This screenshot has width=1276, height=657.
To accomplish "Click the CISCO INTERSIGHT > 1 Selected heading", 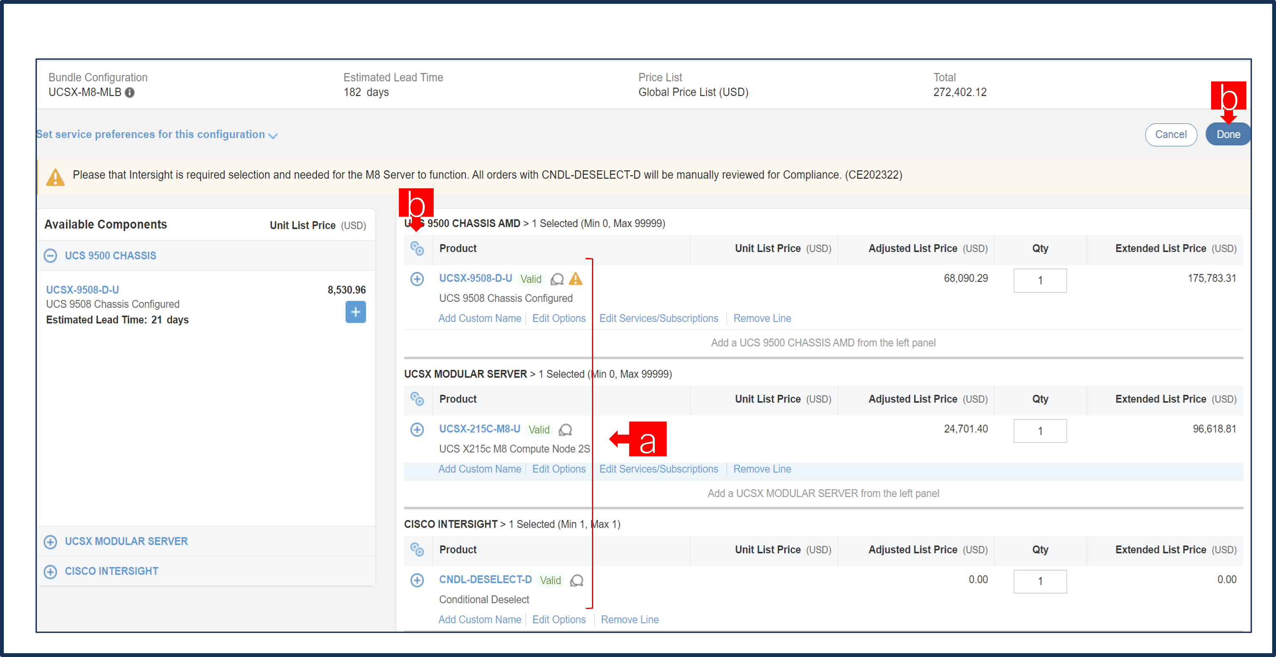I will point(512,524).
